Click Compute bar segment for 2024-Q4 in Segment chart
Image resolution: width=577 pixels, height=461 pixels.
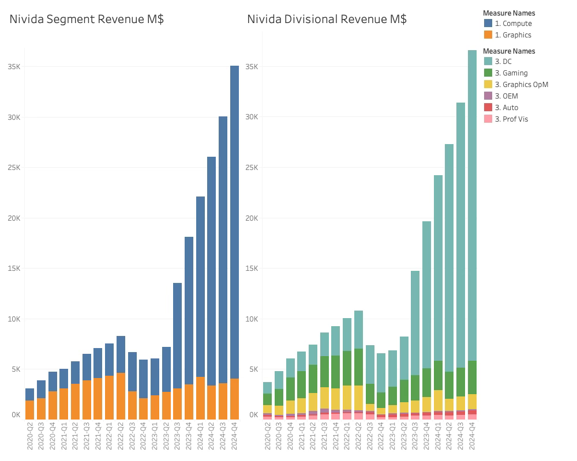tap(234, 222)
